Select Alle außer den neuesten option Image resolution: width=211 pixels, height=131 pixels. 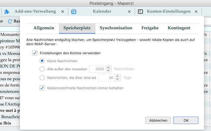click(42, 69)
